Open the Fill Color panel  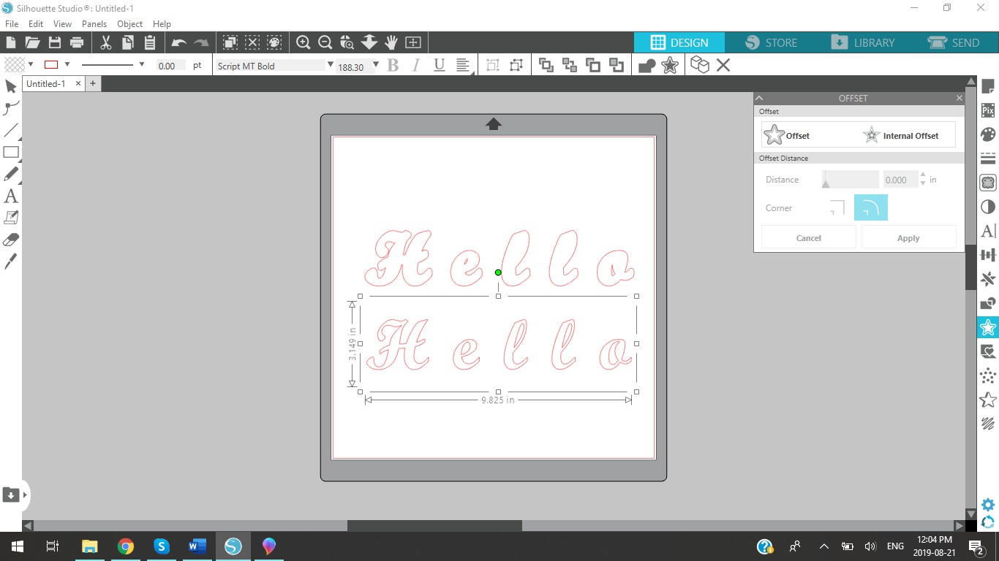[988, 134]
